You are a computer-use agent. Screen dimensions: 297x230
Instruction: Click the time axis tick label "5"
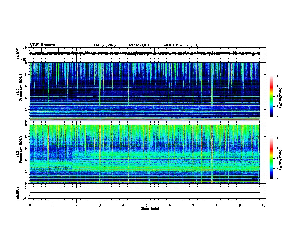pos(147,205)
